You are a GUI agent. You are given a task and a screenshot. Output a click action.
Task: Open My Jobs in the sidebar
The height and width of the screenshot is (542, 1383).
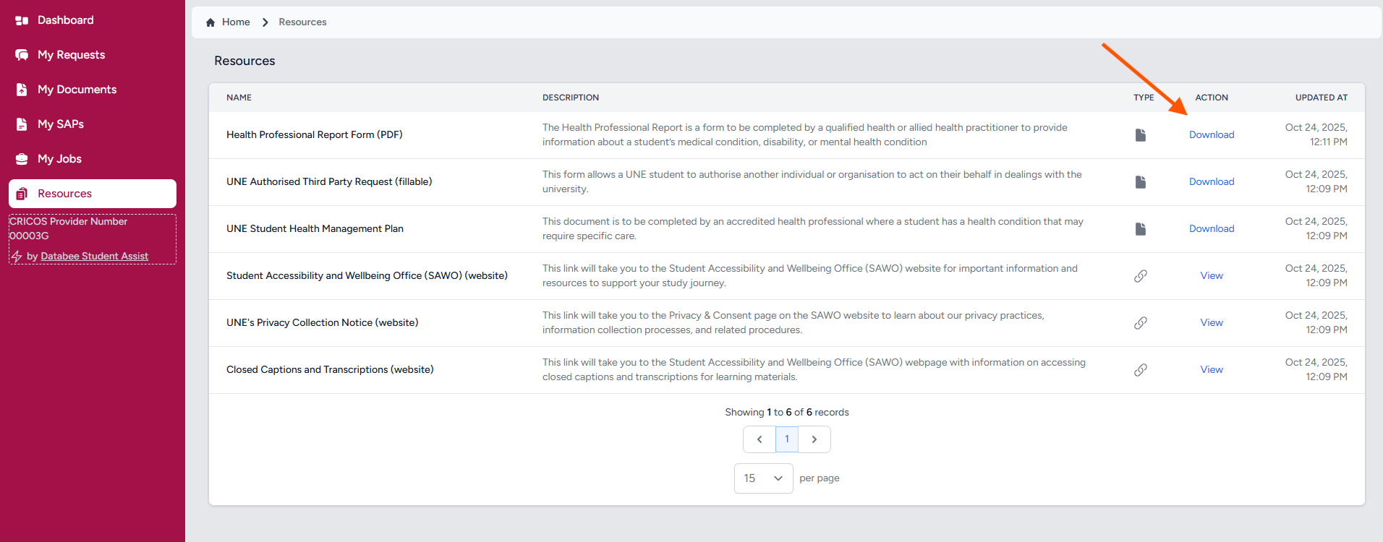coord(93,159)
